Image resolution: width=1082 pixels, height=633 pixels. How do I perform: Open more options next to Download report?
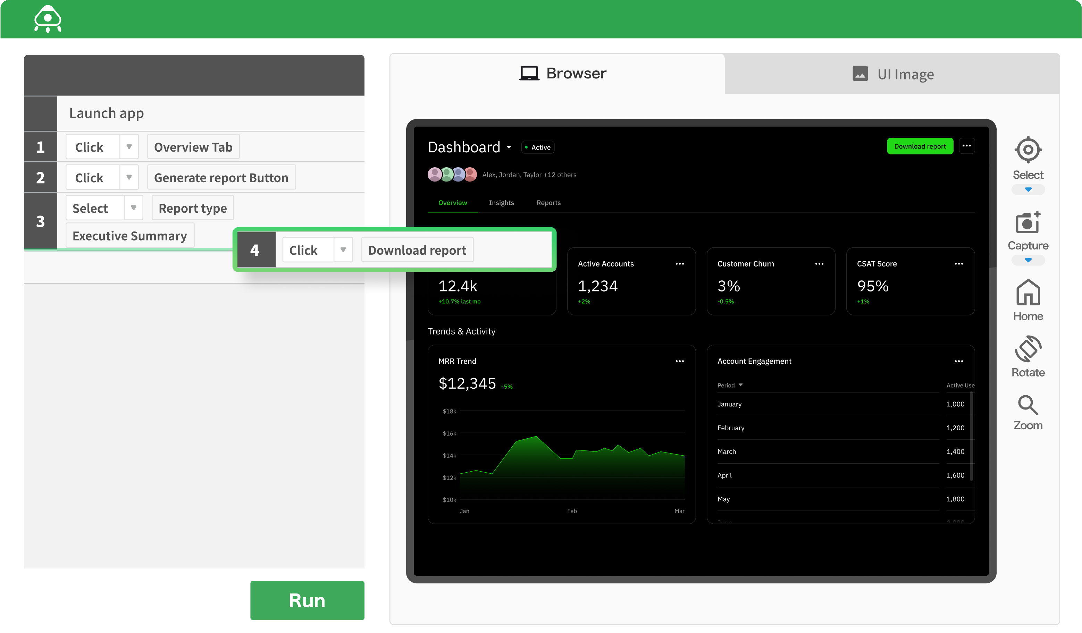[x=966, y=146]
